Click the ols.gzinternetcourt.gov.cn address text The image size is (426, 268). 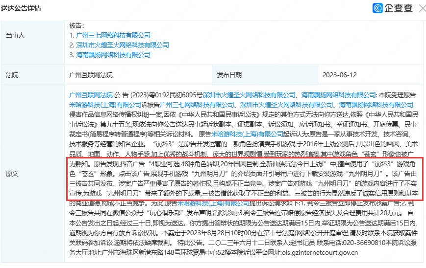click(320, 252)
